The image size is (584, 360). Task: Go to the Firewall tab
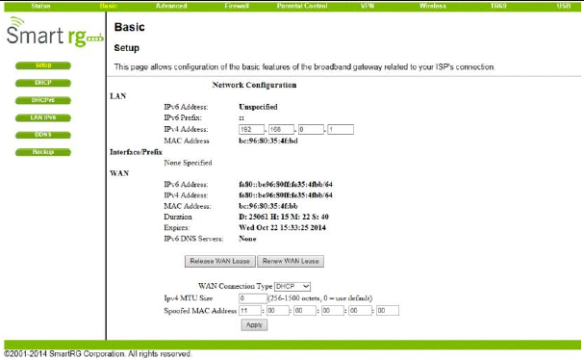click(x=237, y=6)
